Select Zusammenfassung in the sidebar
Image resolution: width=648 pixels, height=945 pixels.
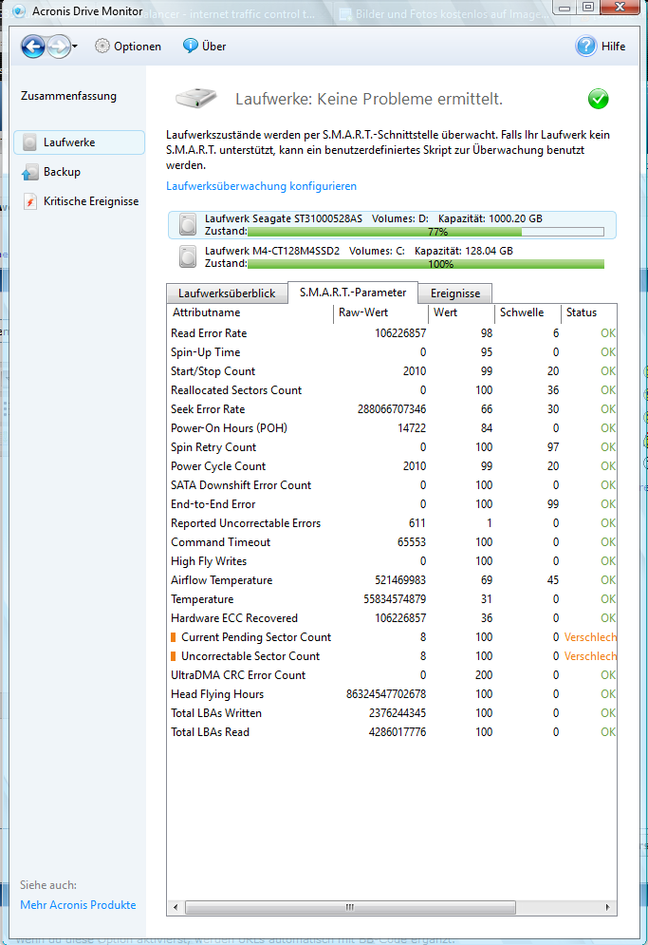(x=68, y=96)
